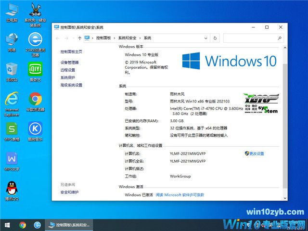Select the 控制面板 breadcrumb
Screen dimensions: 308x231
coord(103,38)
